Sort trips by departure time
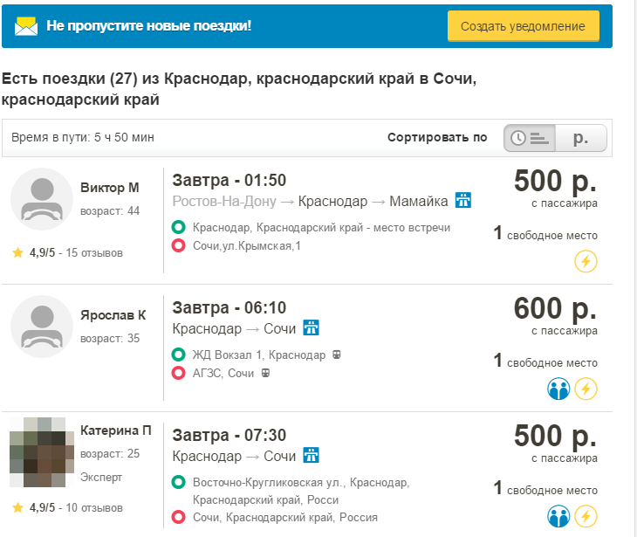This screenshot has width=637, height=537. pos(530,138)
